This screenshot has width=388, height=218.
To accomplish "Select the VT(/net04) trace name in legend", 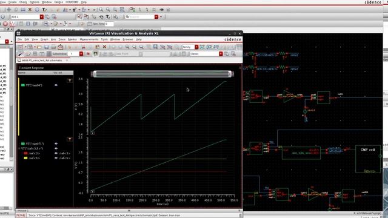I will point(34,85).
